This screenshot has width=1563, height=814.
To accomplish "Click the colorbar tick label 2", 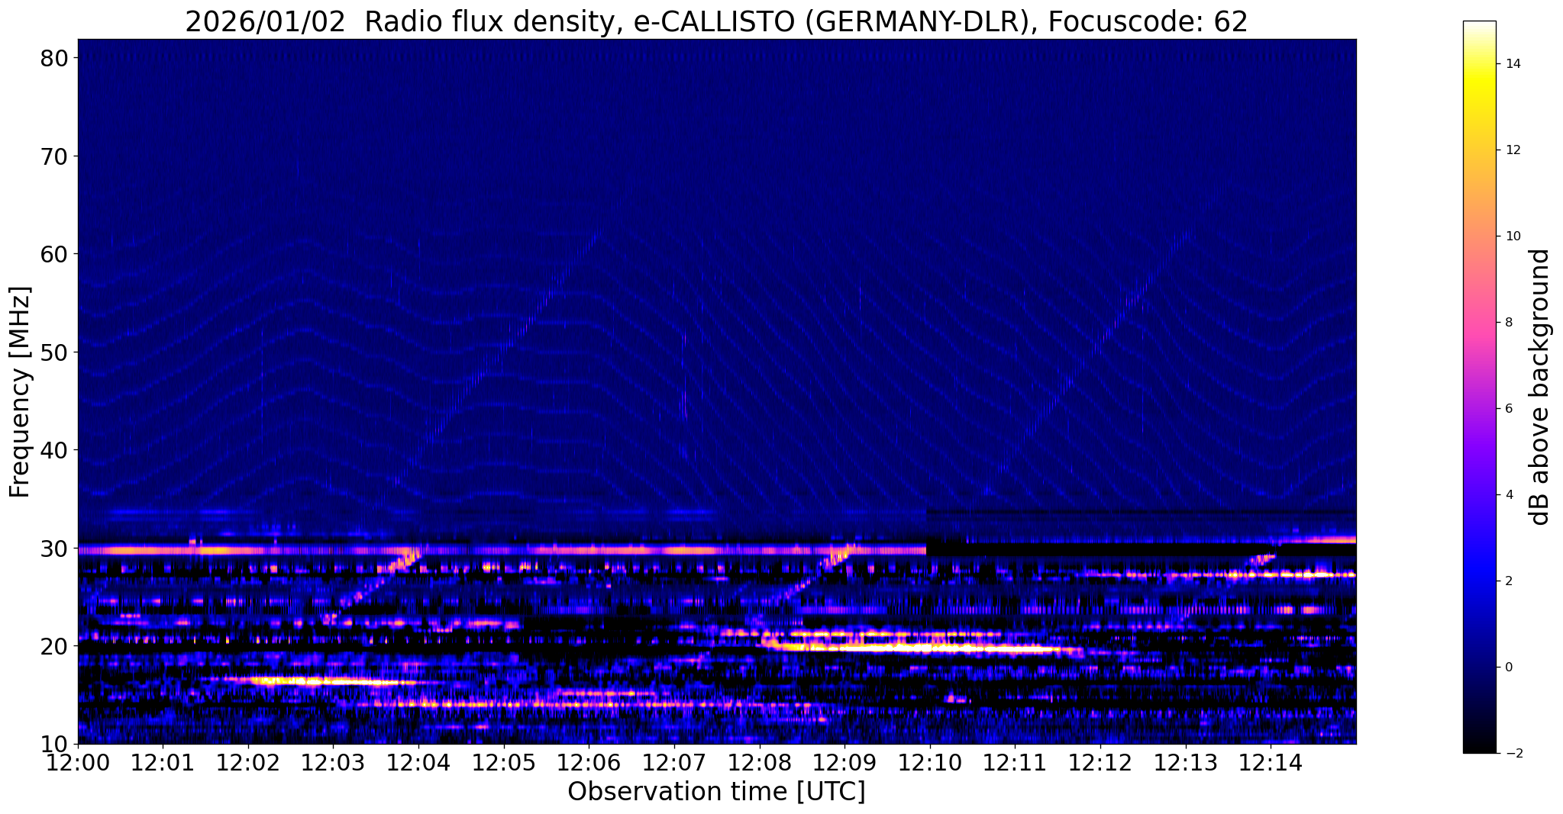I will pos(1508,581).
